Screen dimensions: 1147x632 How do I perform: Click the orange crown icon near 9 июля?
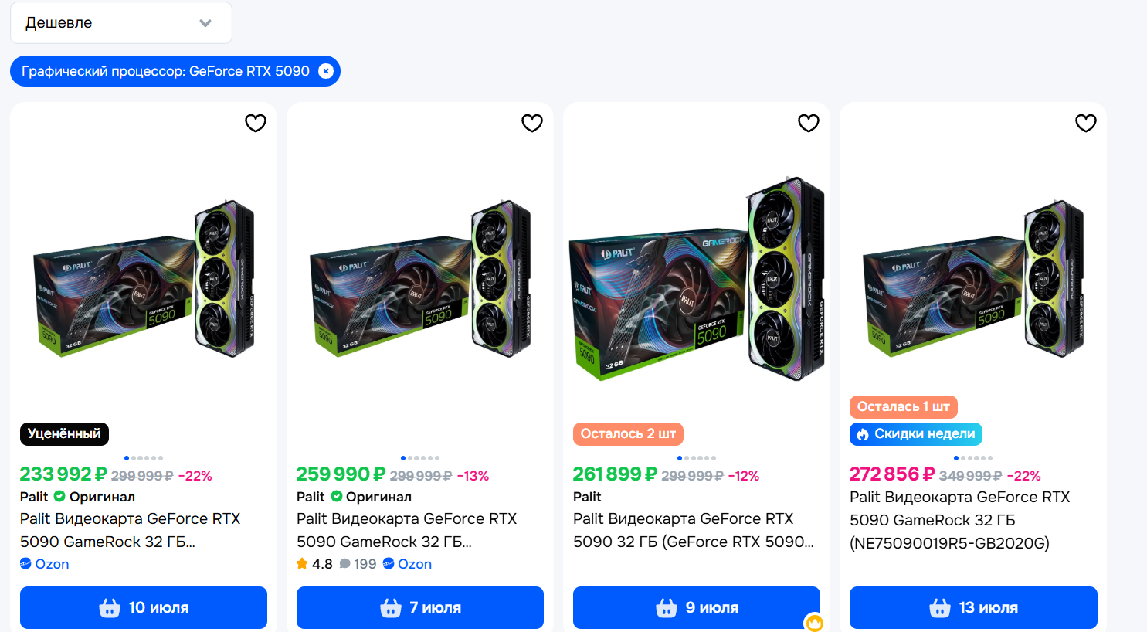tap(815, 623)
